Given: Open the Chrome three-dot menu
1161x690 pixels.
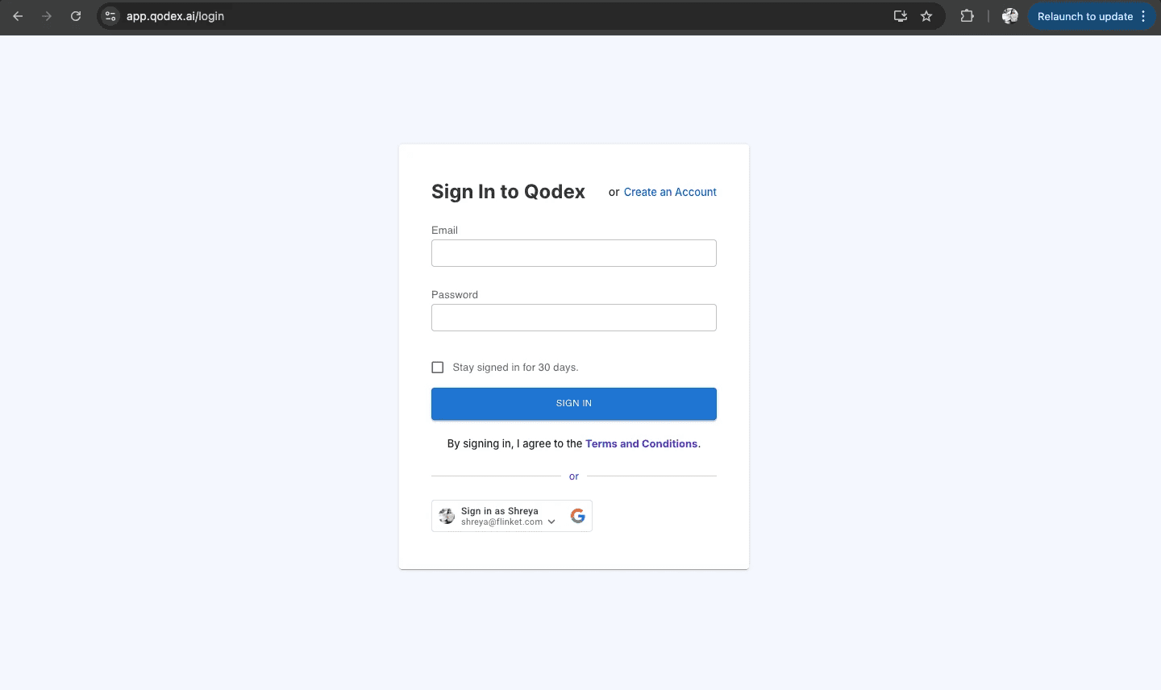Looking at the screenshot, I should (x=1143, y=16).
